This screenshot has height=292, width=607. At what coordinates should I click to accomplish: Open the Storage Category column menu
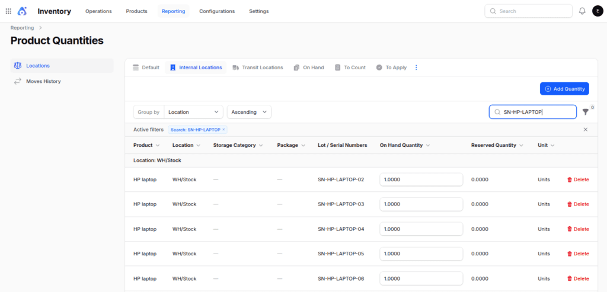(261, 146)
